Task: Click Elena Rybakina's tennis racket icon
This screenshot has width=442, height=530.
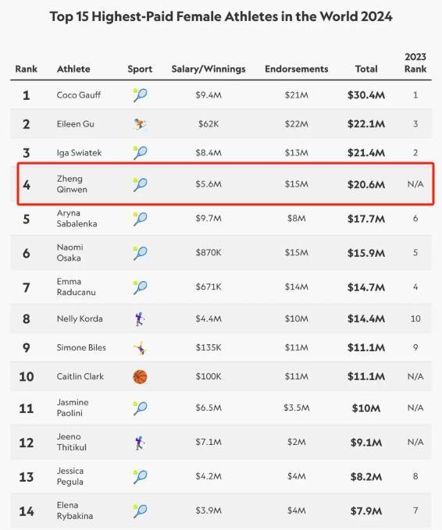Action: point(140,510)
